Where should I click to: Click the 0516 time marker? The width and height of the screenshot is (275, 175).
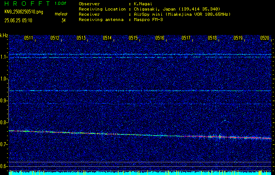pyautogui.click(x=160, y=38)
